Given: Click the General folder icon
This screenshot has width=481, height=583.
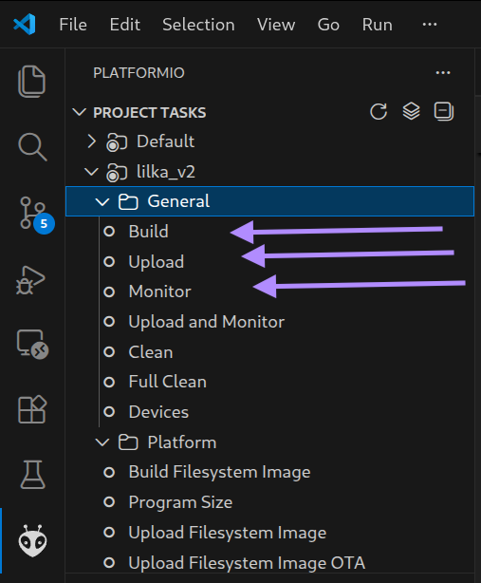Looking at the screenshot, I should tap(128, 202).
